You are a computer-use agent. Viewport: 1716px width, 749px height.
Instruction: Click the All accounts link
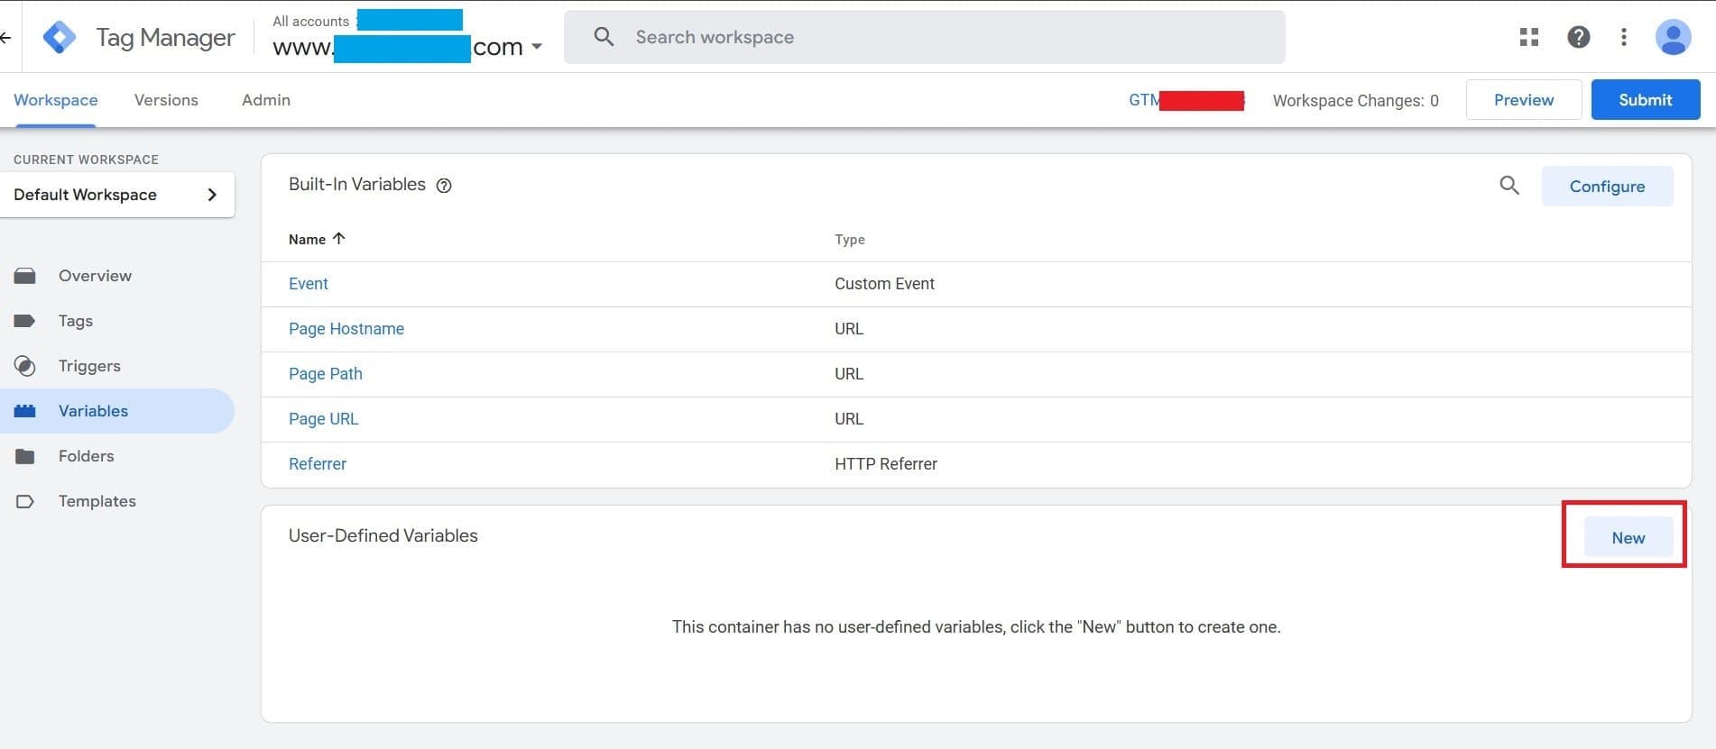(x=310, y=21)
